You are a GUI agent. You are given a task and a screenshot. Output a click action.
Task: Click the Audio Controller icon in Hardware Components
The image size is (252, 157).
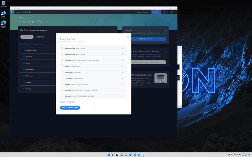pyautogui.click(x=24, y=50)
